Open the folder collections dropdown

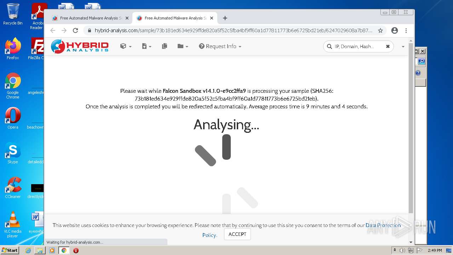pos(183,46)
